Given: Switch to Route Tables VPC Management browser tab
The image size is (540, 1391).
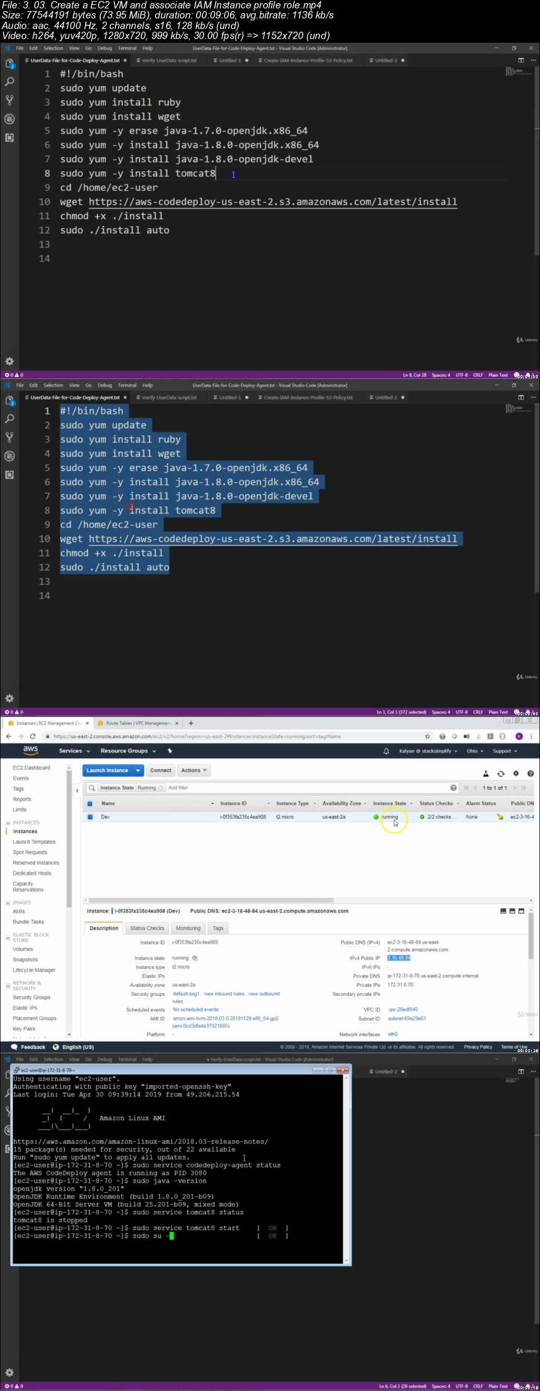Looking at the screenshot, I should [138, 723].
